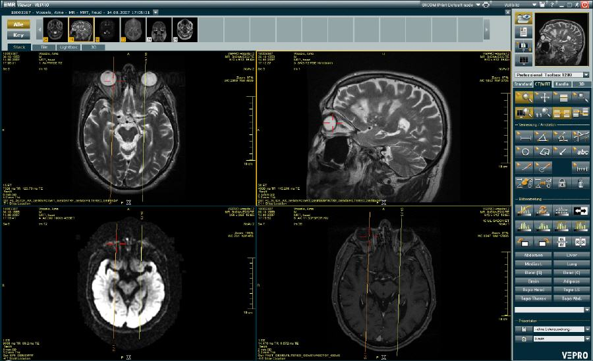
Task: Select the ellipse ROI tool
Action: tap(524, 152)
